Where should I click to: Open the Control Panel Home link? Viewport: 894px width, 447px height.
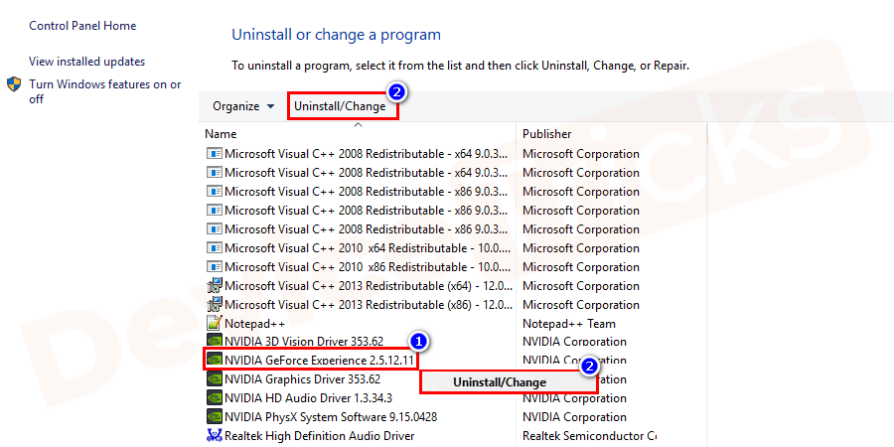click(82, 26)
